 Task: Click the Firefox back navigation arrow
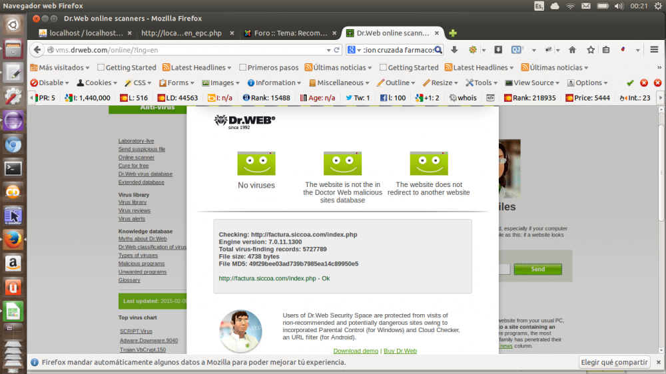37,50
